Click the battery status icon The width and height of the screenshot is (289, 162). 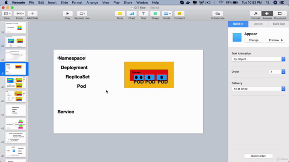235,3
